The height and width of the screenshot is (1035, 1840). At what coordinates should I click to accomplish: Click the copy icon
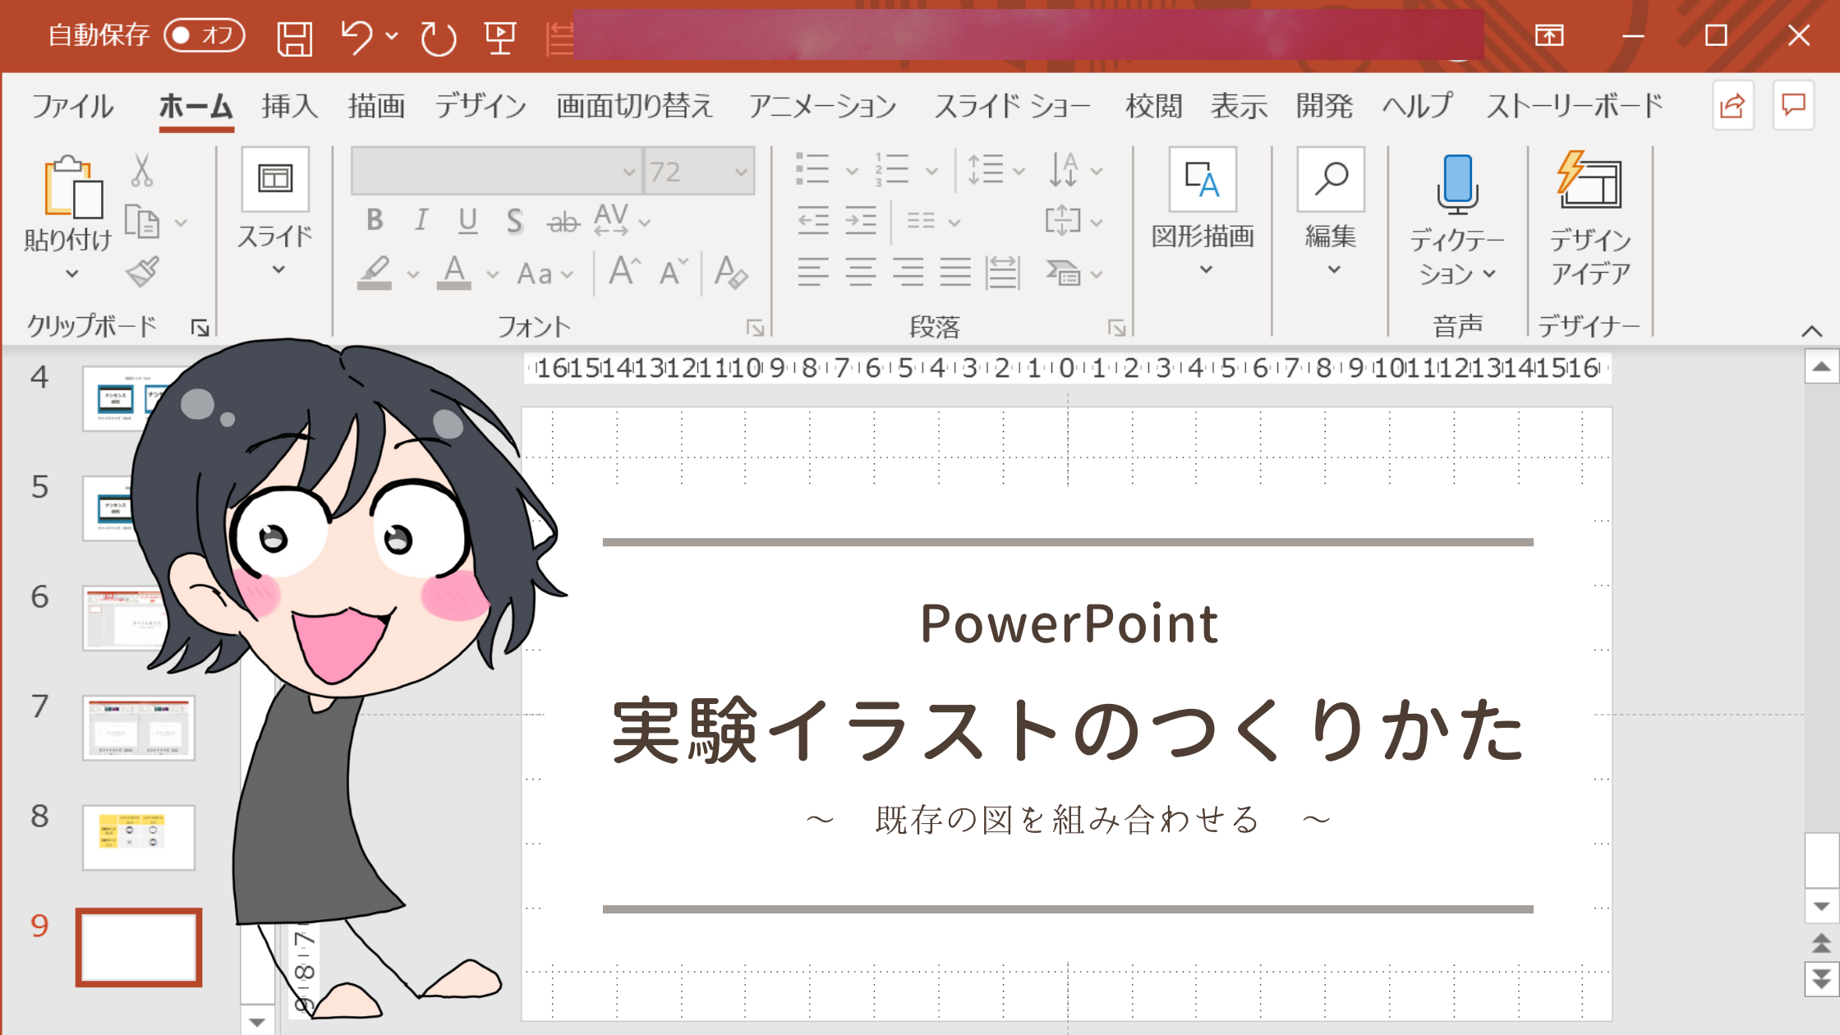142,221
